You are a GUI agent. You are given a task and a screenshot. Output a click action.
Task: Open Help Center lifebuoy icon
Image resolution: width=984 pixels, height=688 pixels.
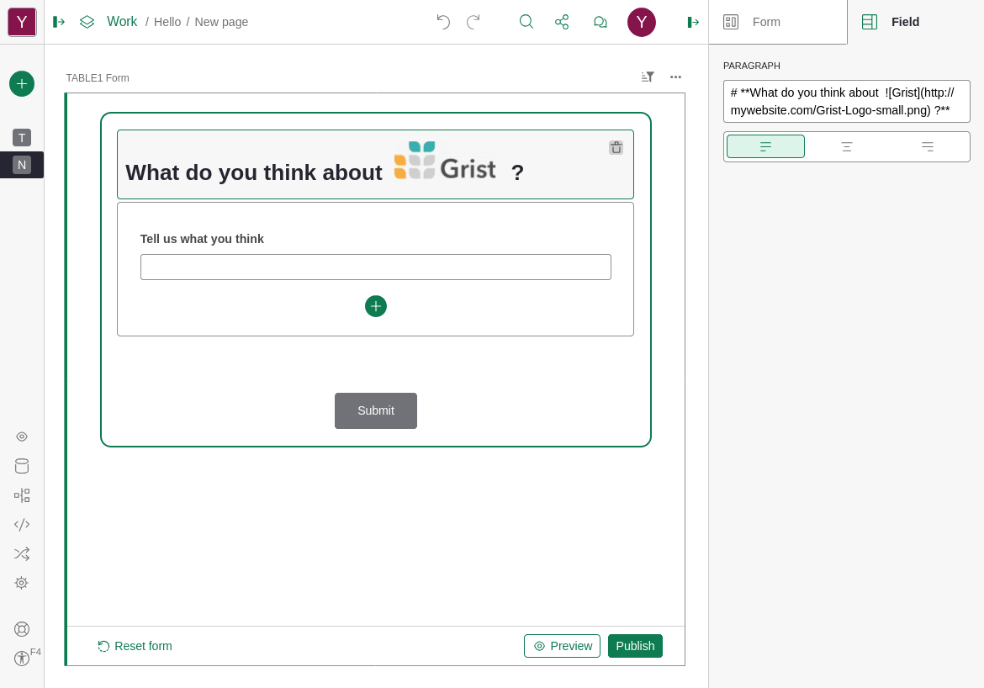[22, 629]
